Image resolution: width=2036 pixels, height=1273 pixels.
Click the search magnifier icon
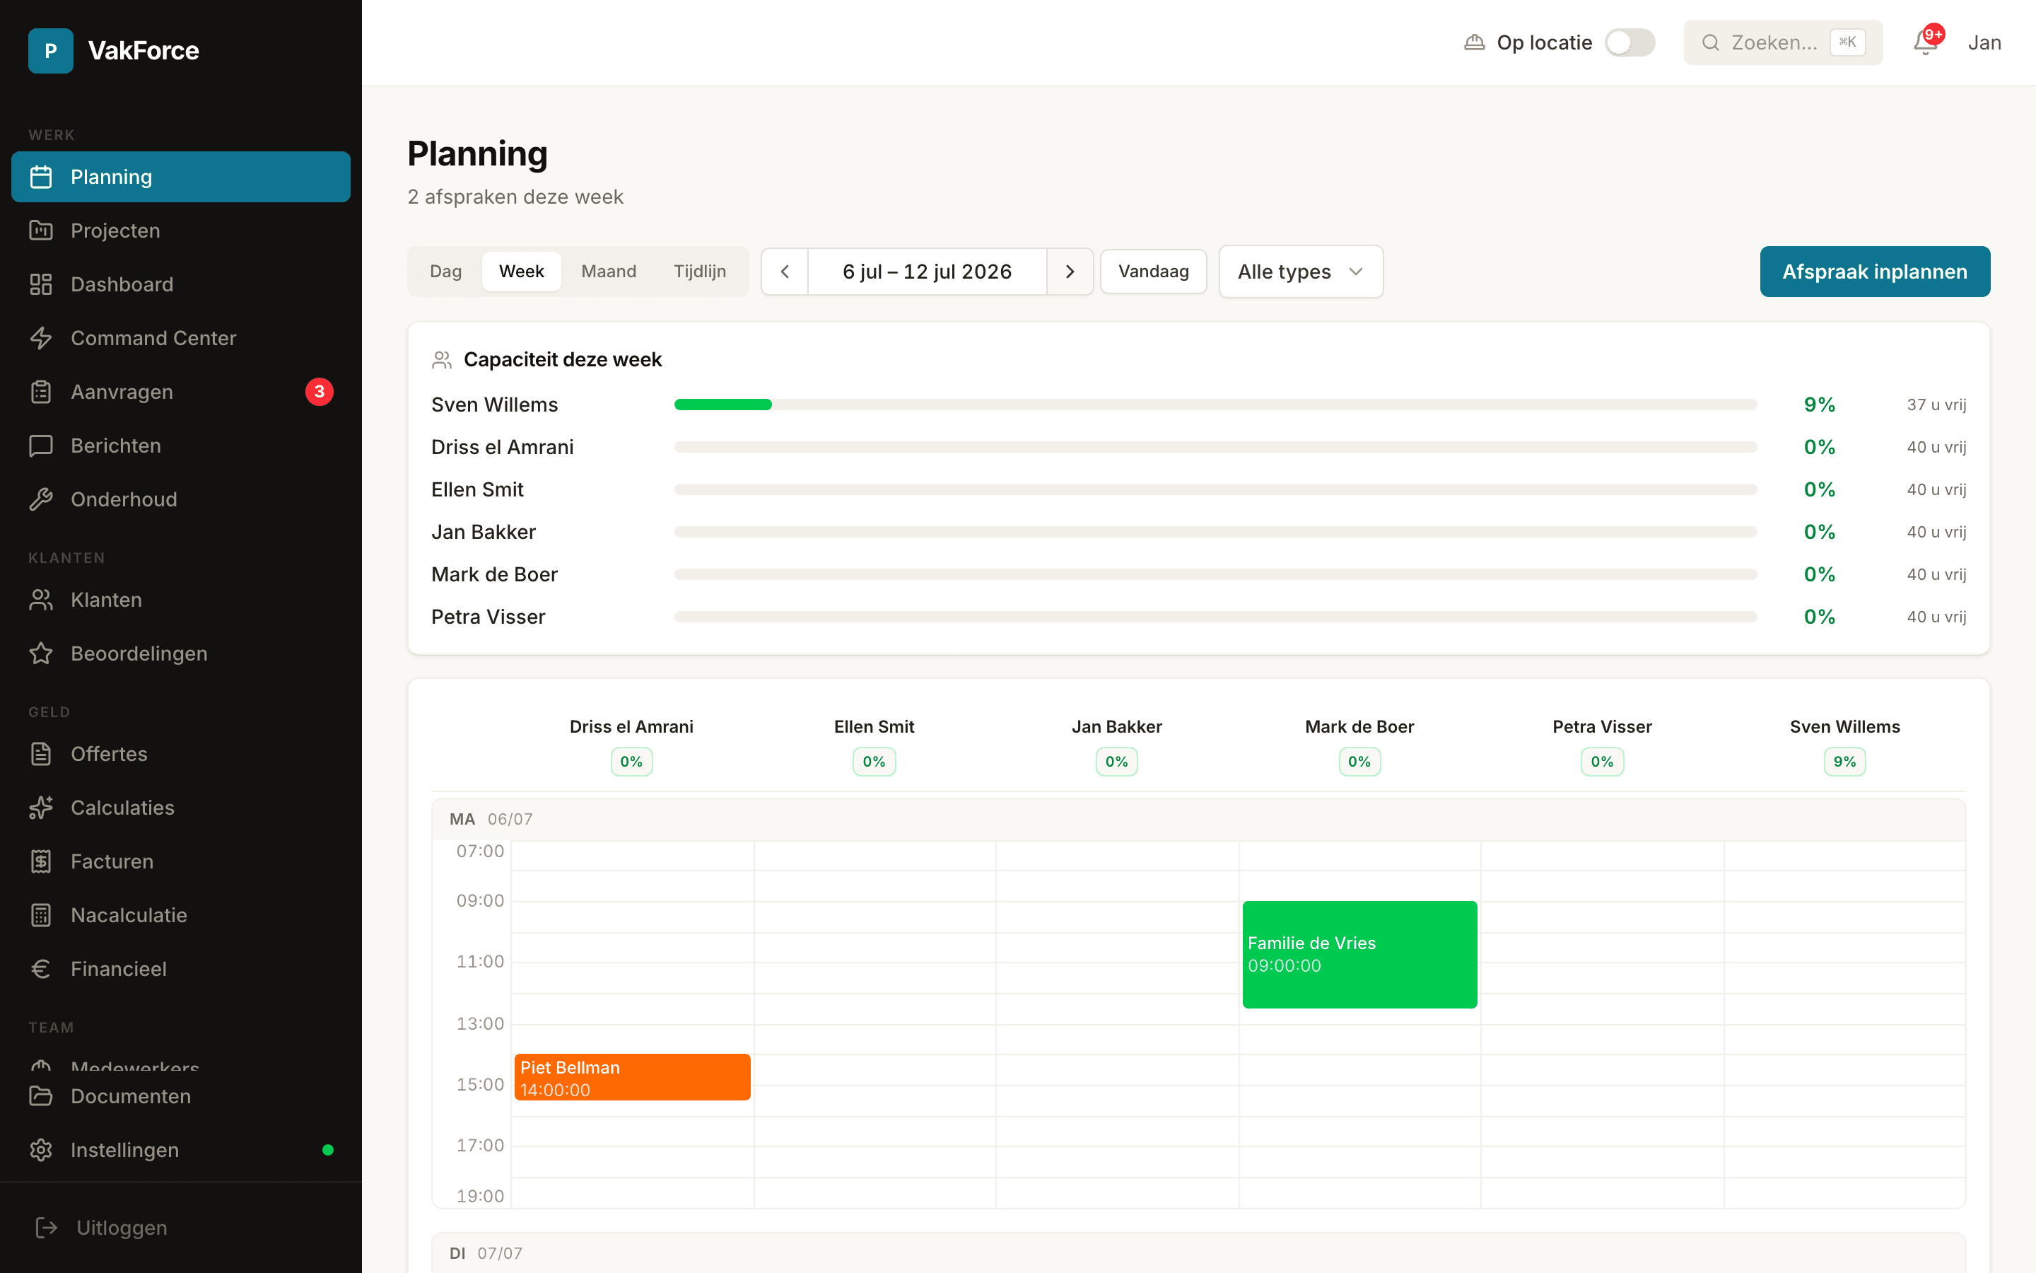click(x=1710, y=42)
